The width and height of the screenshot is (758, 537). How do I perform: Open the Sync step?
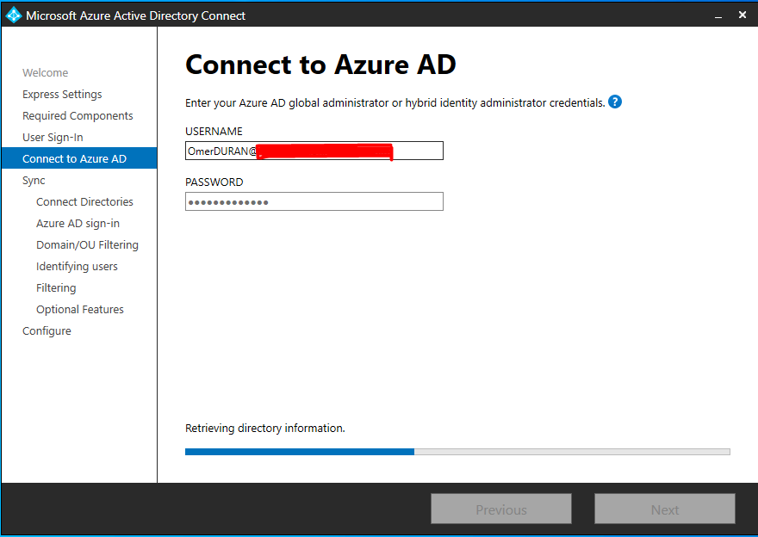click(34, 181)
